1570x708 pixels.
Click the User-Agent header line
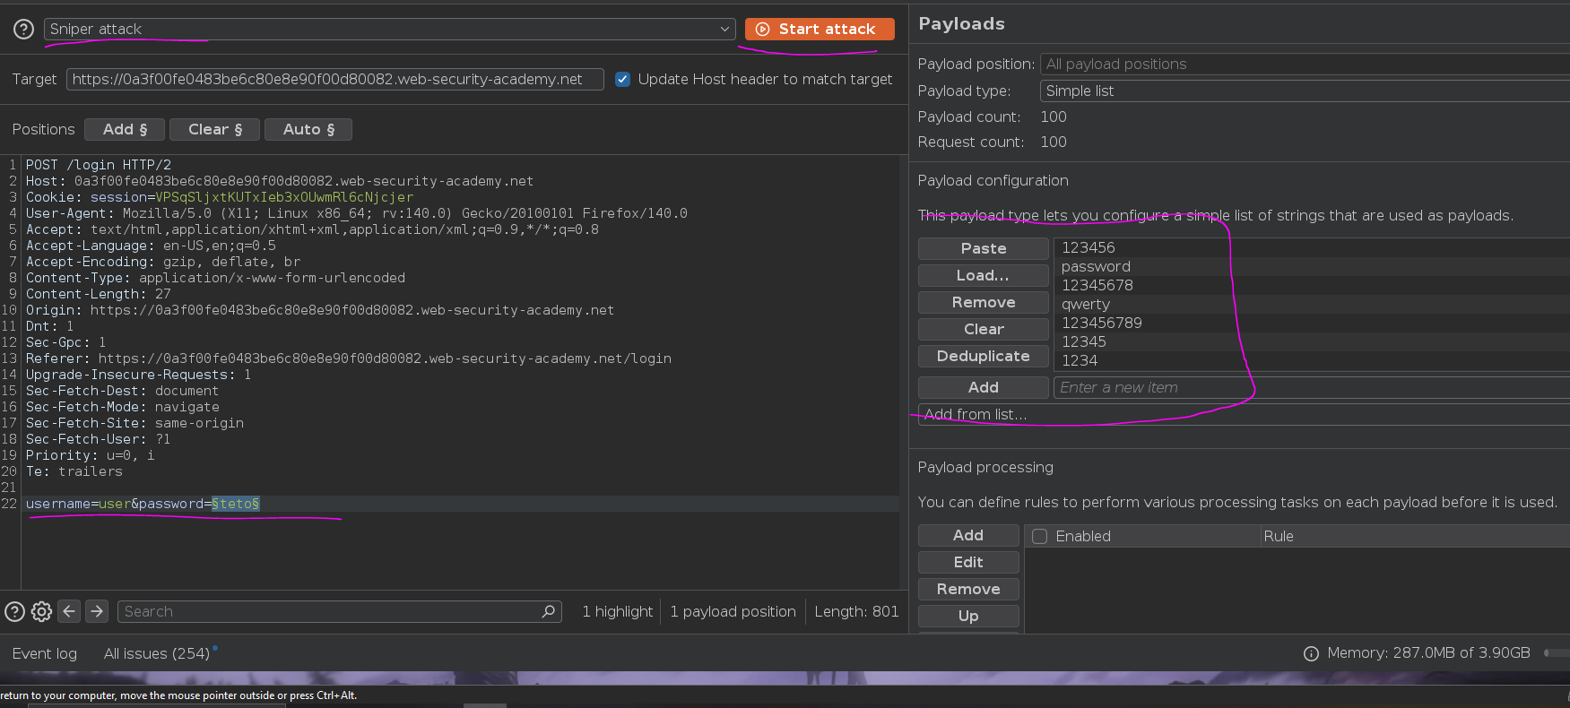(x=357, y=213)
